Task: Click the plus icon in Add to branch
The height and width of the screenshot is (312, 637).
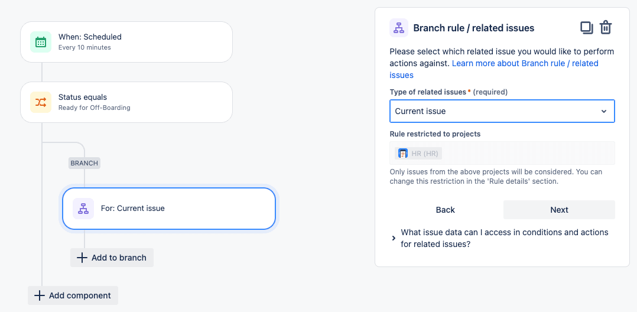Action: pyautogui.click(x=82, y=258)
